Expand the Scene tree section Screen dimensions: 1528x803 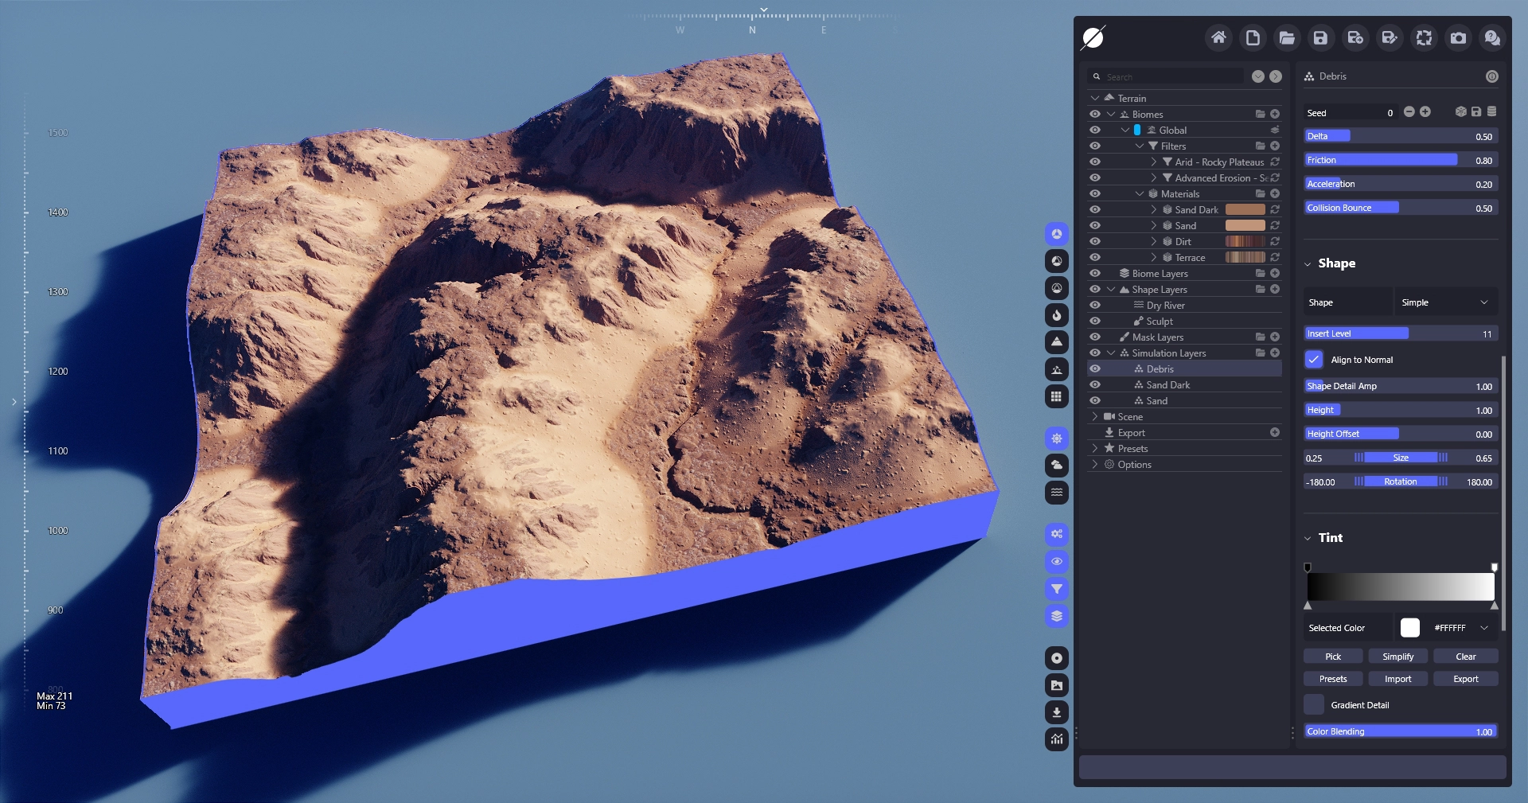click(x=1095, y=417)
